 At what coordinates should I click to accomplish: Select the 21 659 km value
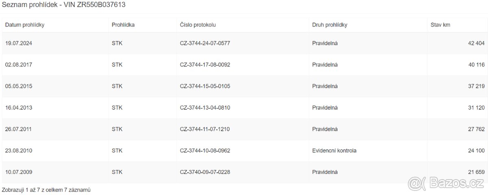(477, 172)
